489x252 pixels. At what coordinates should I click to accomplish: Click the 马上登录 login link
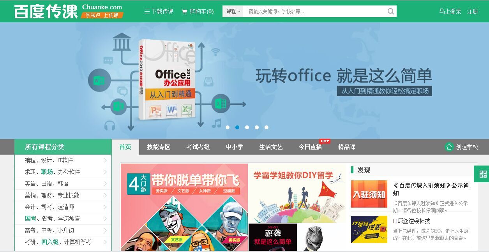pyautogui.click(x=450, y=12)
